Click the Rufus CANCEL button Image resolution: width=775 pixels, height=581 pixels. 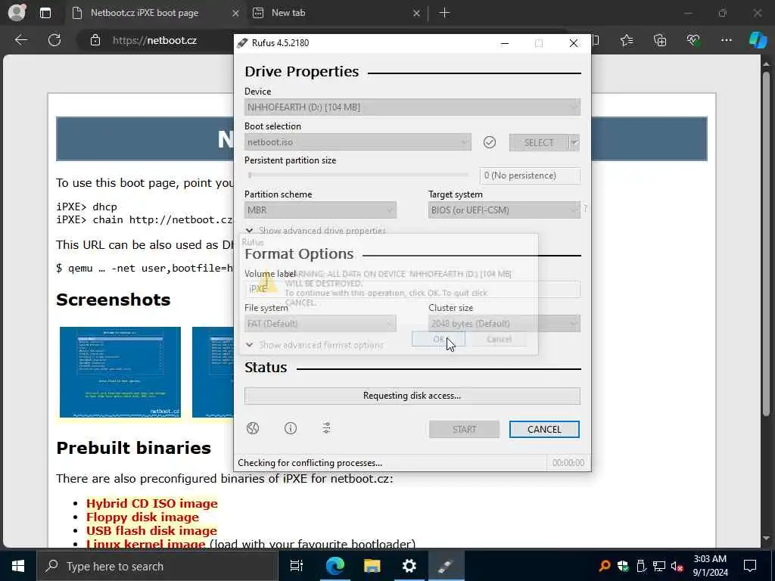tap(544, 430)
